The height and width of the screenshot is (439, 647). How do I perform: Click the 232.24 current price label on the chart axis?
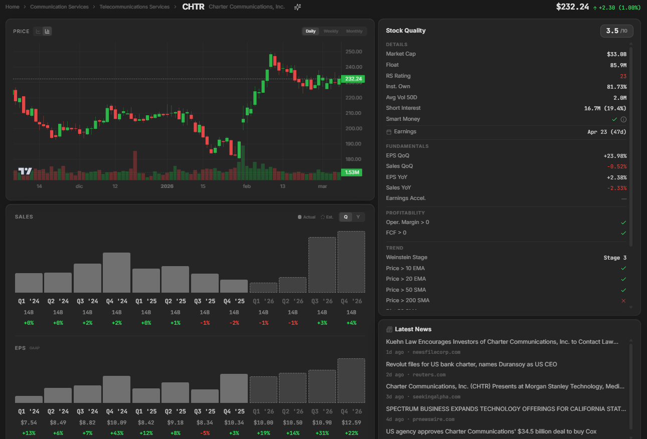tap(353, 79)
